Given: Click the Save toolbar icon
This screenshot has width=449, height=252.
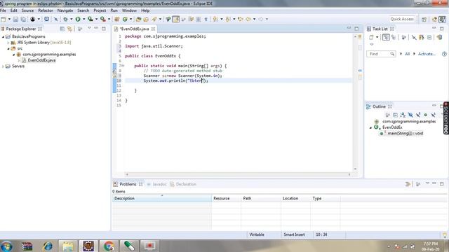Looking at the screenshot, I should tap(15, 19).
